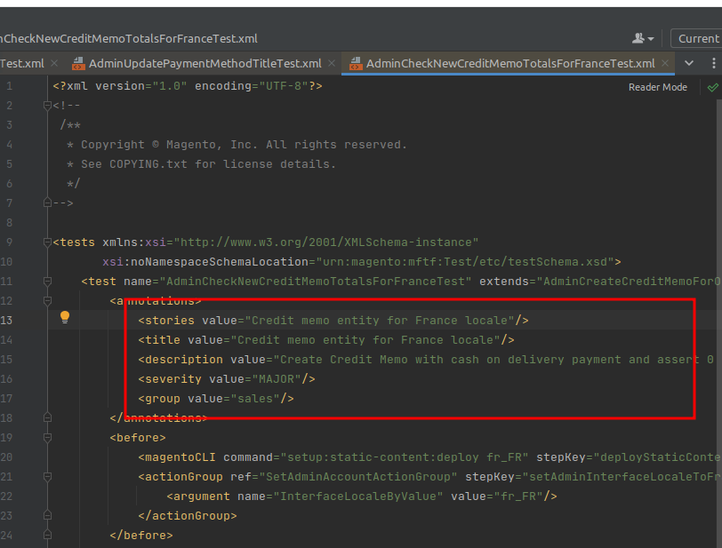722x548 pixels.
Task: Click "InterfaceLocaleByValue" argument name
Action: click(358, 496)
